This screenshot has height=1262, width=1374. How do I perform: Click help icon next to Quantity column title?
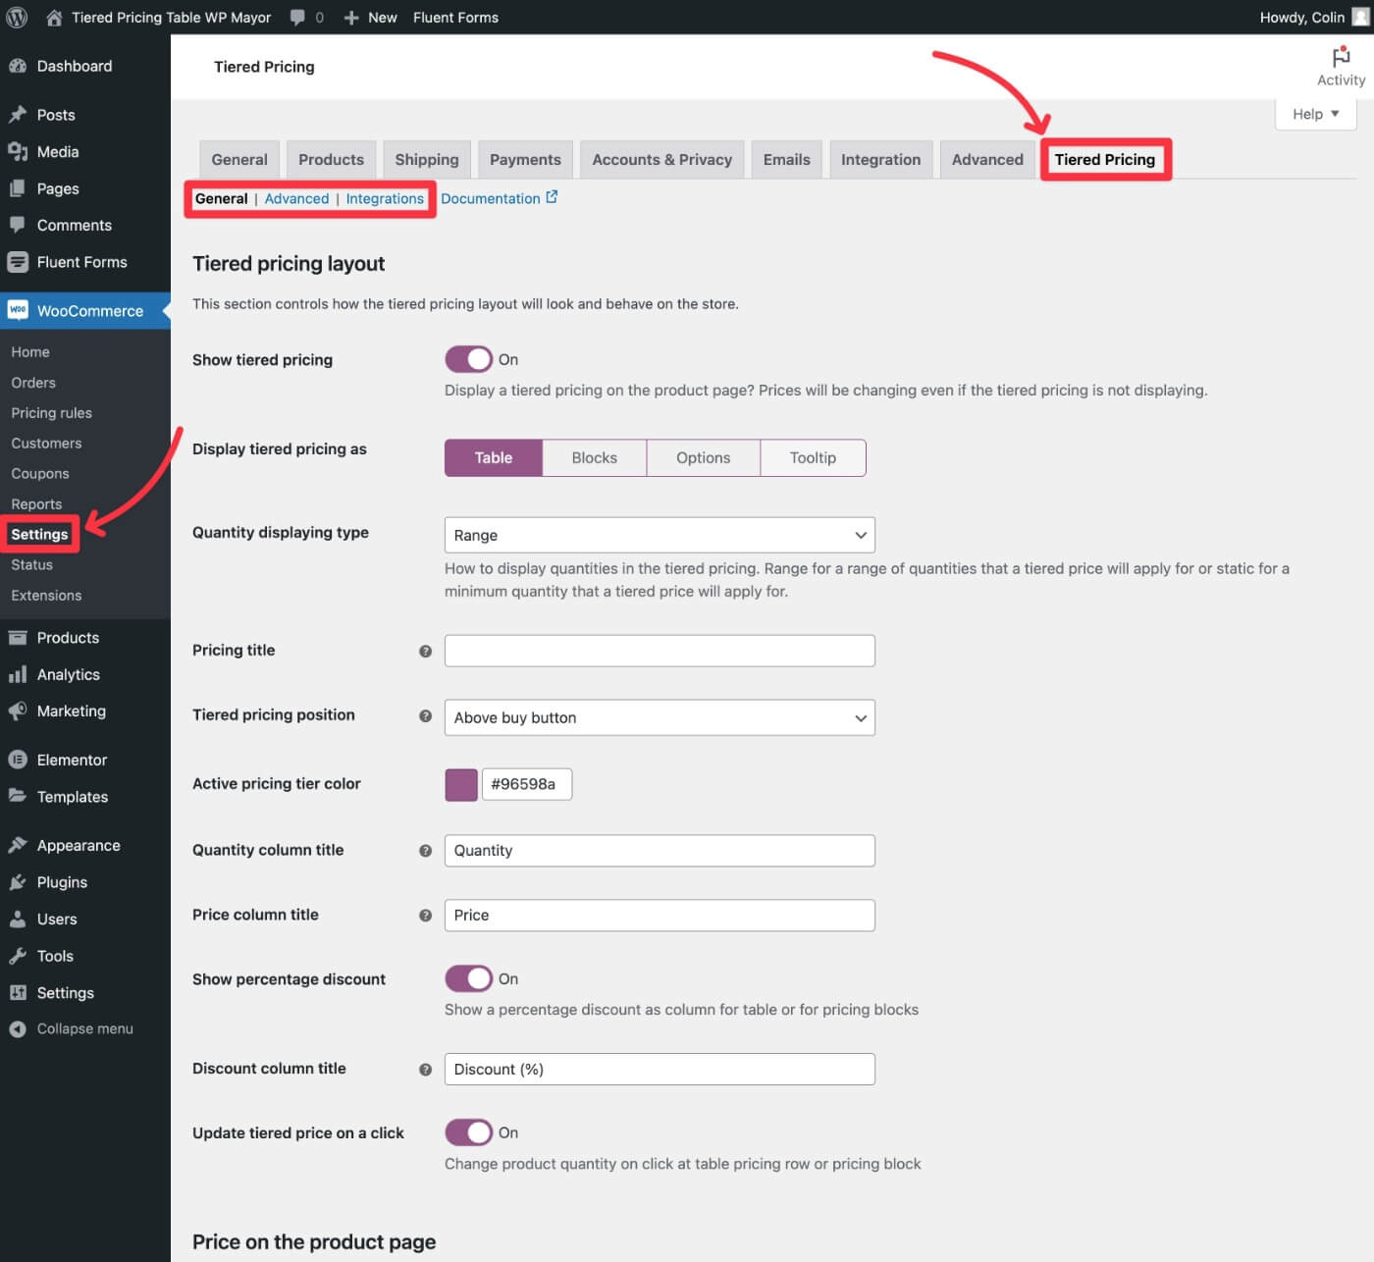coord(425,851)
